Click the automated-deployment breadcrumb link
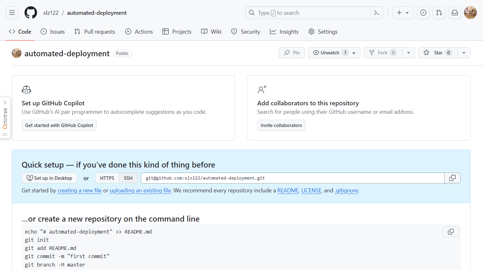The width and height of the screenshot is (483, 270). coord(97,13)
